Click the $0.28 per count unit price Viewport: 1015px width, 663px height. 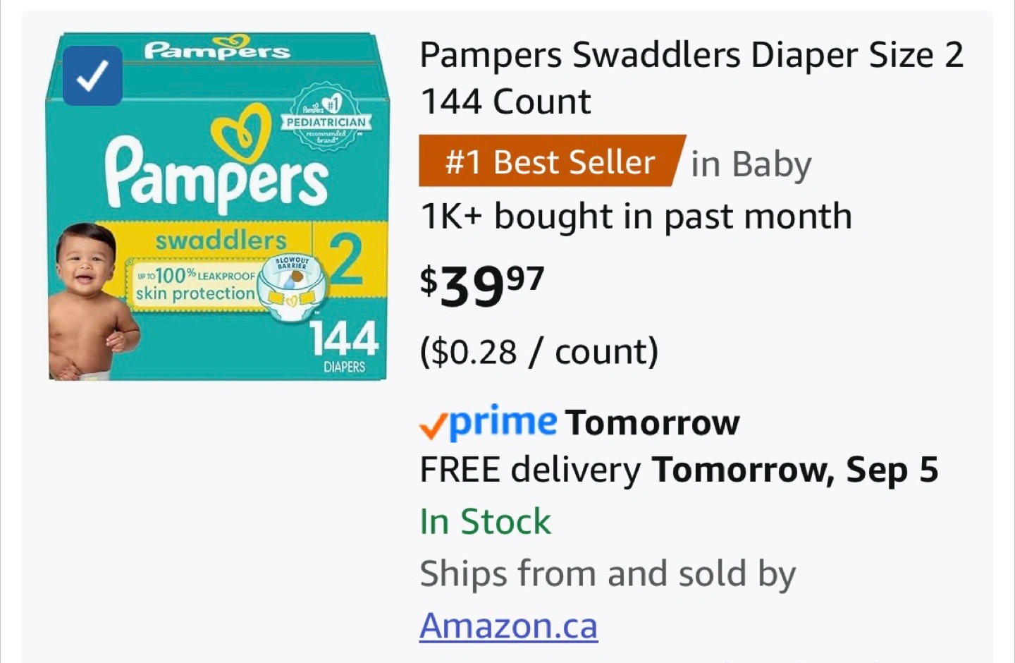pyautogui.click(x=539, y=351)
